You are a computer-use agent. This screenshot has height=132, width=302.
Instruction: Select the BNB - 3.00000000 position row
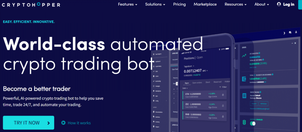point(204,116)
